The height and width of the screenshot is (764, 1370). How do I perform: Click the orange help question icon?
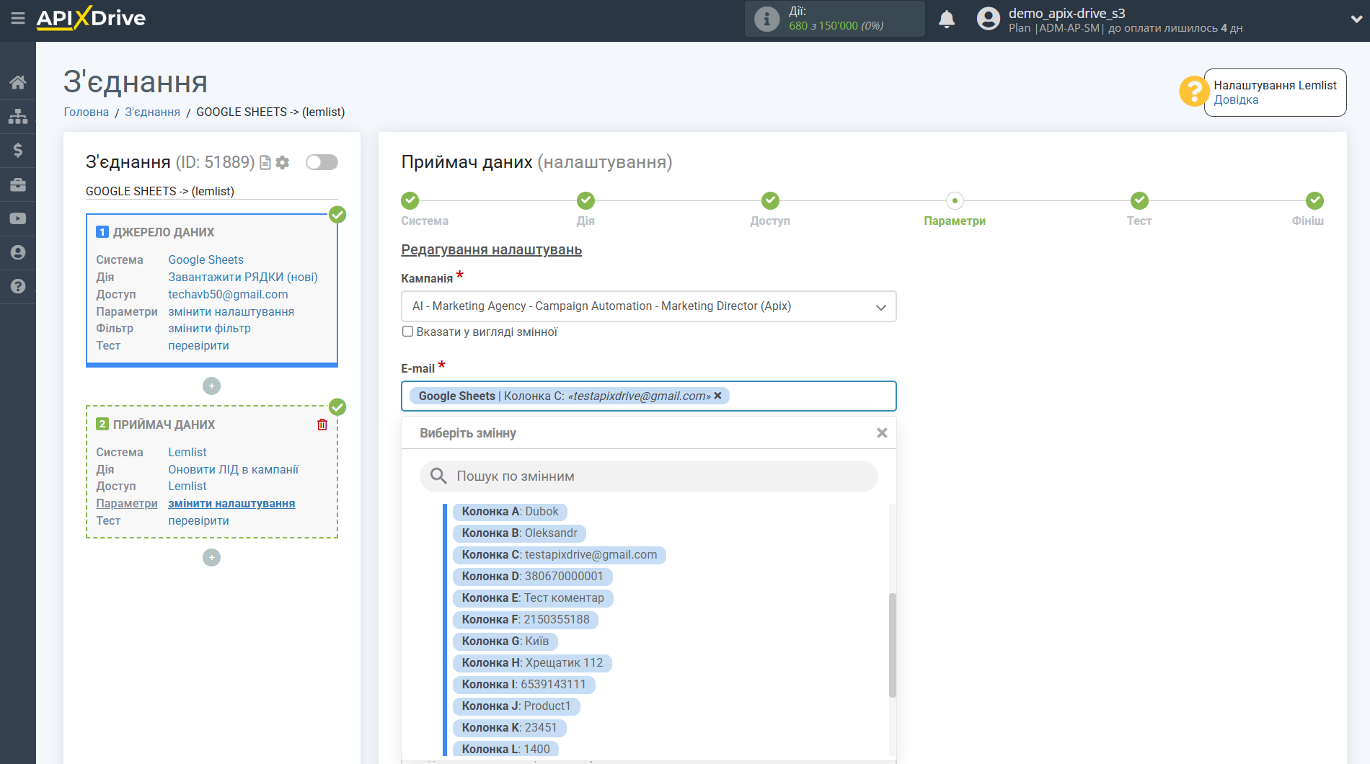[x=1193, y=92]
